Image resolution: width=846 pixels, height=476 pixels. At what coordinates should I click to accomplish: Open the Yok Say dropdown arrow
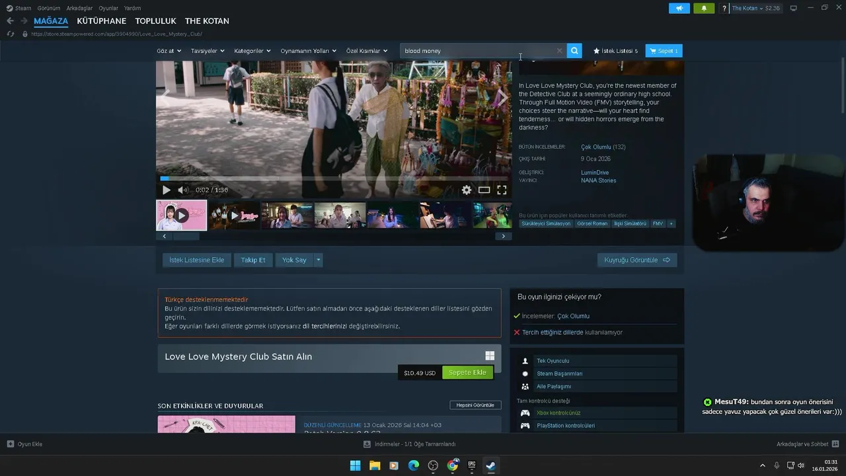[318, 260]
